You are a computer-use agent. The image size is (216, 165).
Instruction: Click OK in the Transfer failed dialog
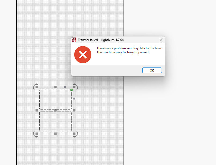(152, 70)
